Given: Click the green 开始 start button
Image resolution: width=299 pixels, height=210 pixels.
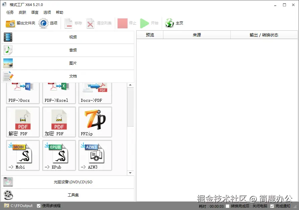Looking at the screenshot, I should click(149, 23).
